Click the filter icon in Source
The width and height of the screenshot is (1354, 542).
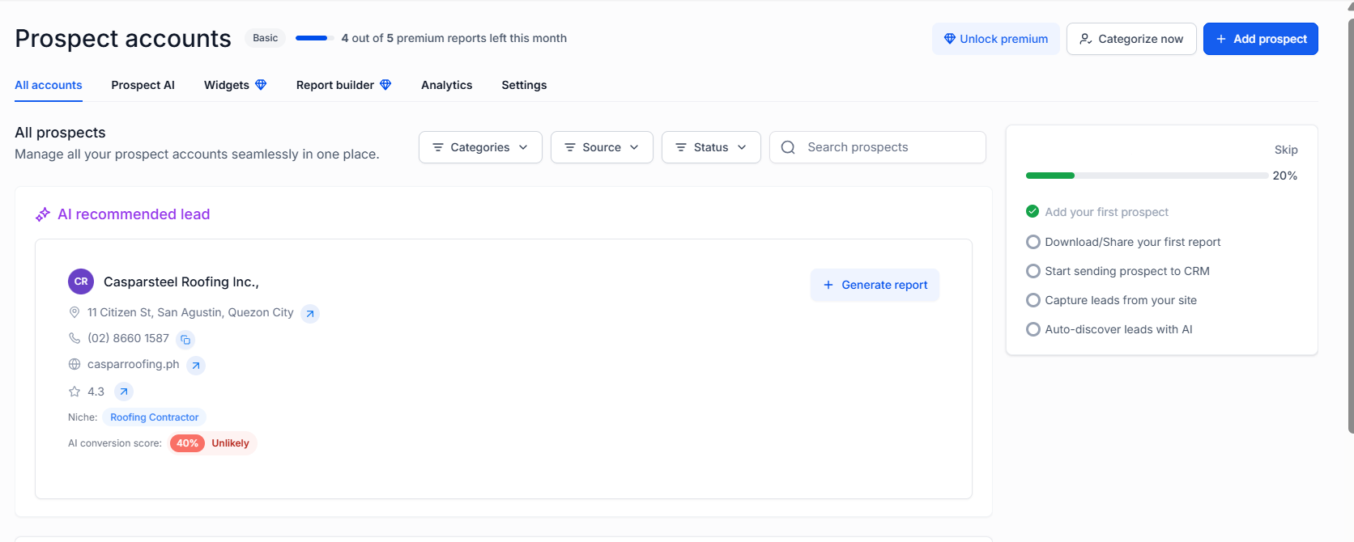(x=570, y=147)
